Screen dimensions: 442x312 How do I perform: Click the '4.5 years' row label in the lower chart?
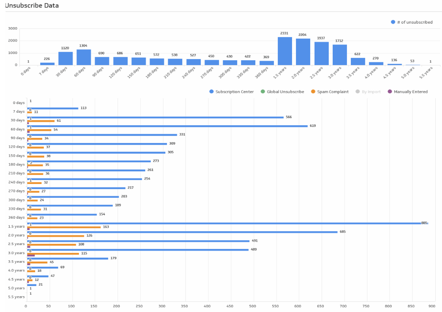16,279
